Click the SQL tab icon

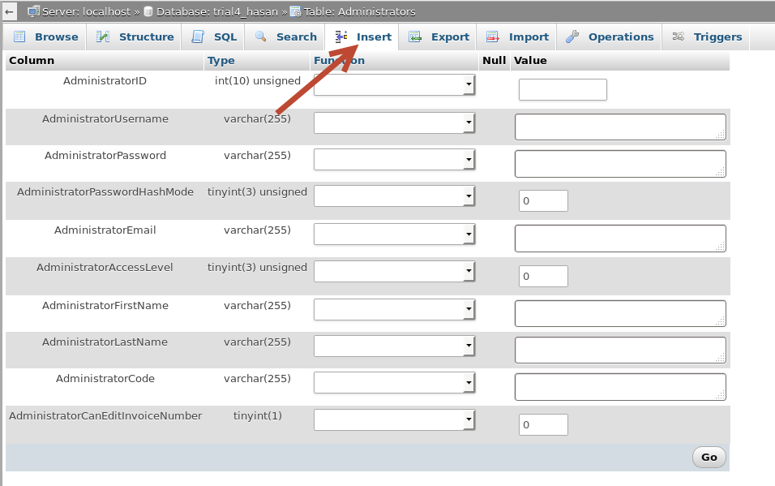click(x=198, y=37)
